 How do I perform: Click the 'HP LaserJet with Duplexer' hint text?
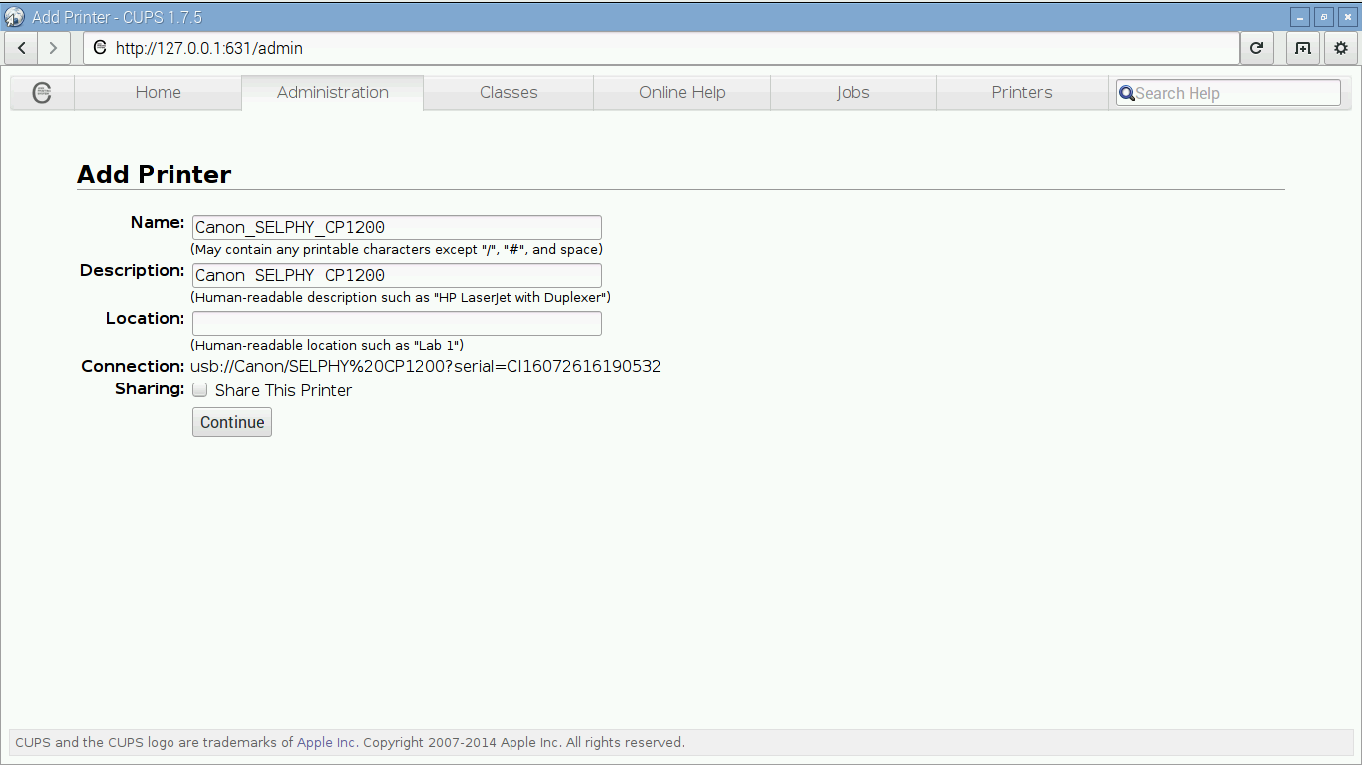pos(401,297)
